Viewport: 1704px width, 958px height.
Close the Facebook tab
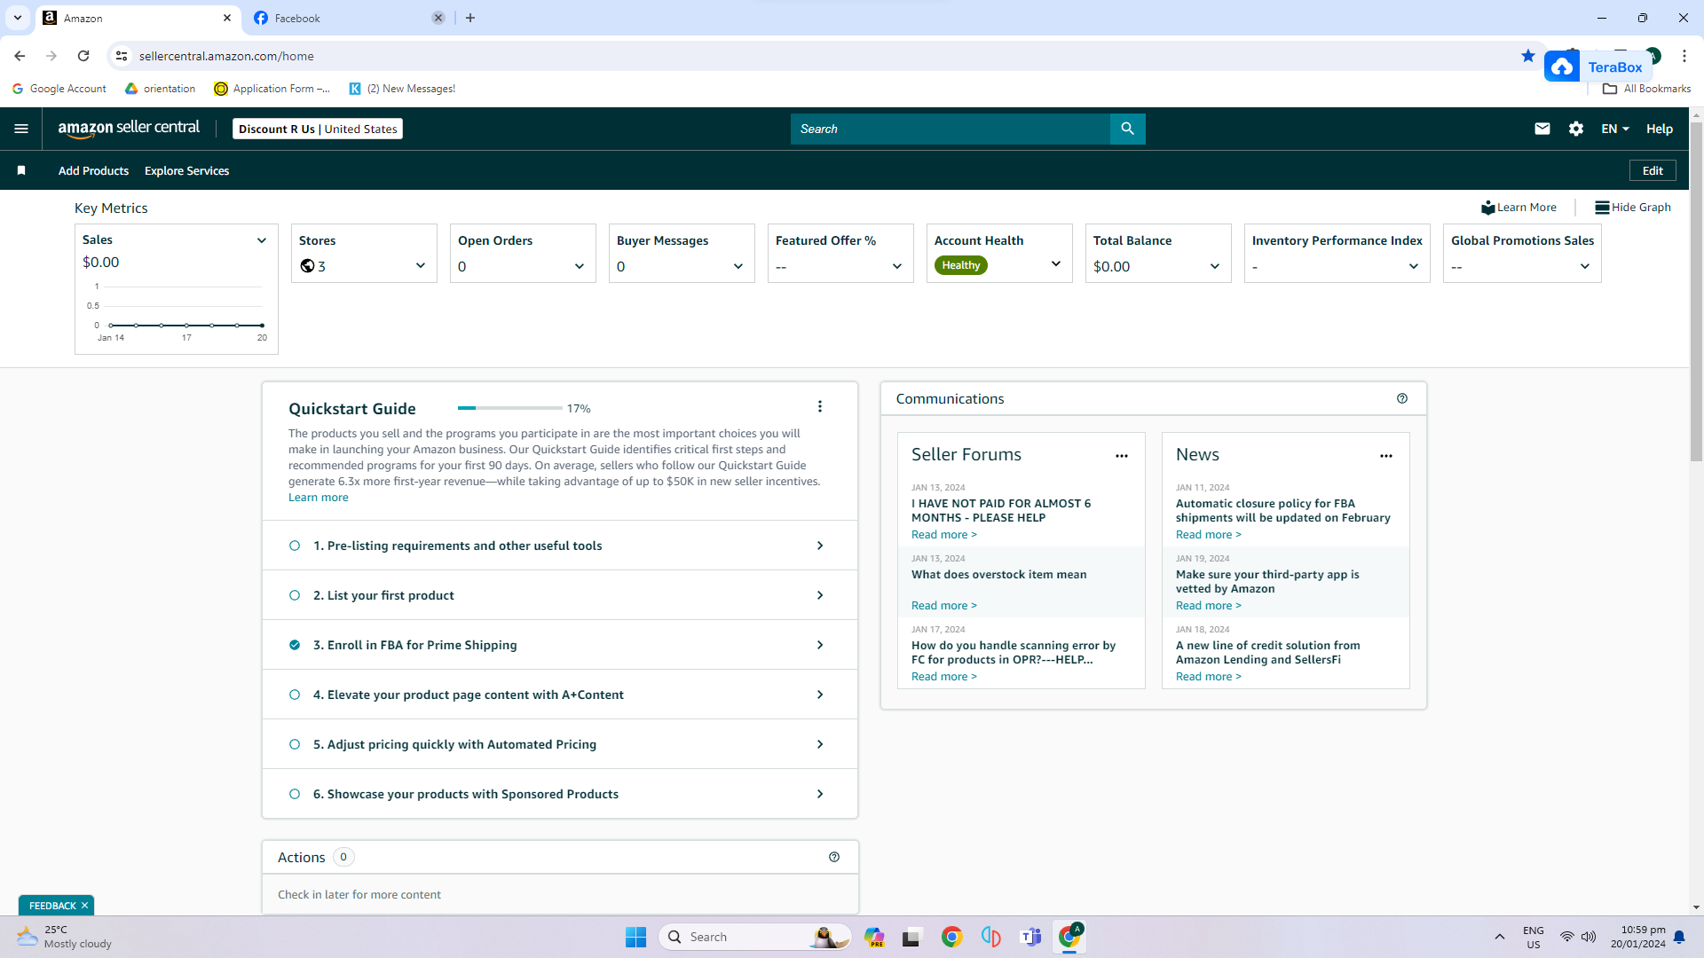(438, 18)
